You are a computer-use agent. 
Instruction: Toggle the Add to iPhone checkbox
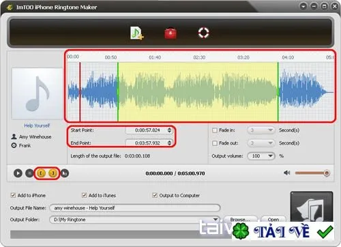(13, 195)
